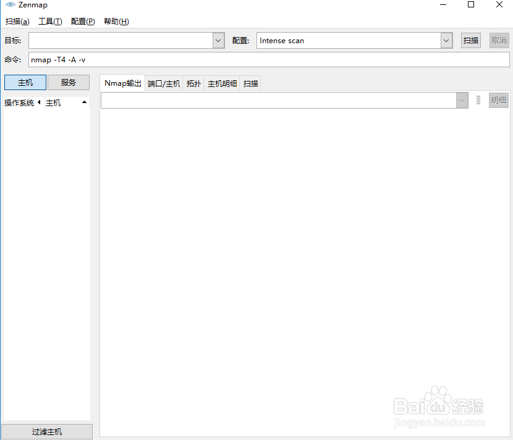Click the Zenmap eye icon in title bar
The height and width of the screenshot is (440, 513).
point(10,4)
